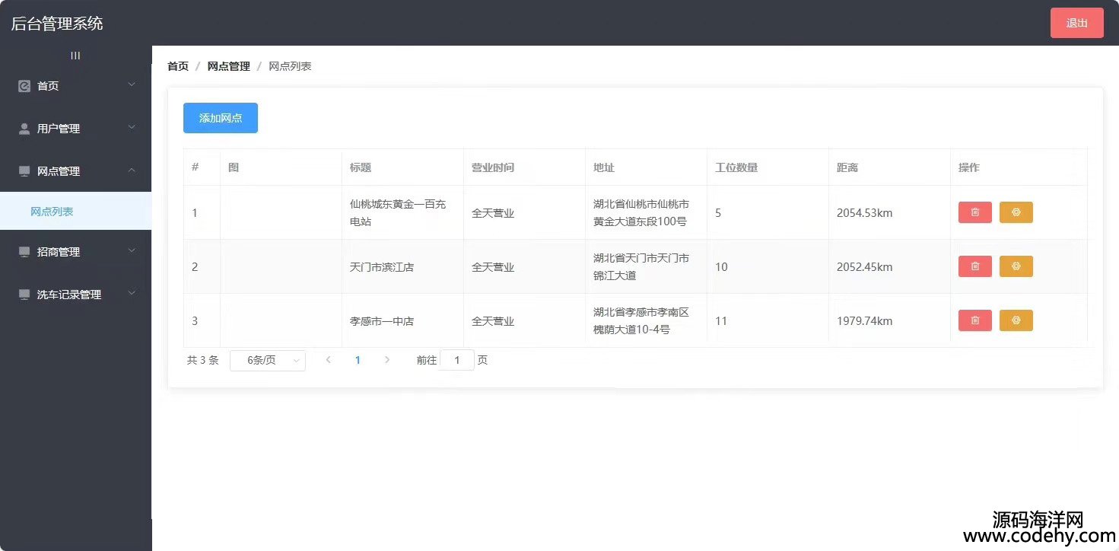
Task: Expand the 首页 menu chevron
Action: tap(132, 85)
